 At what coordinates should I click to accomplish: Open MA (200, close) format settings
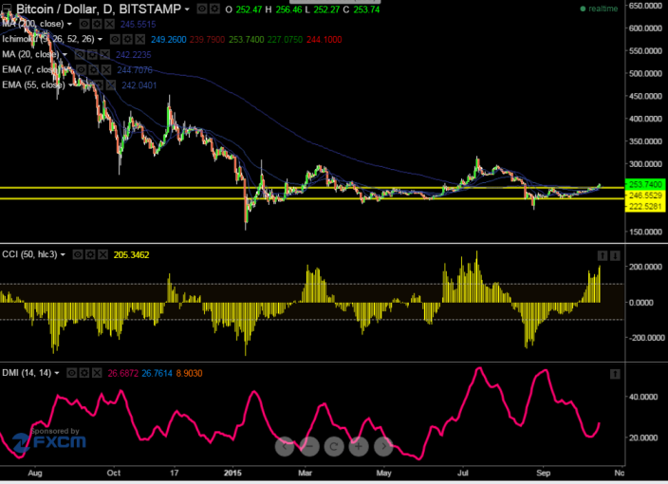[97, 24]
